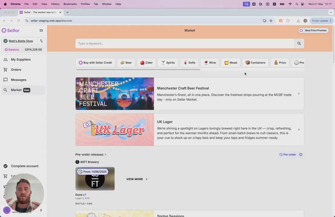Click the Pre-order info icon

coord(301,155)
